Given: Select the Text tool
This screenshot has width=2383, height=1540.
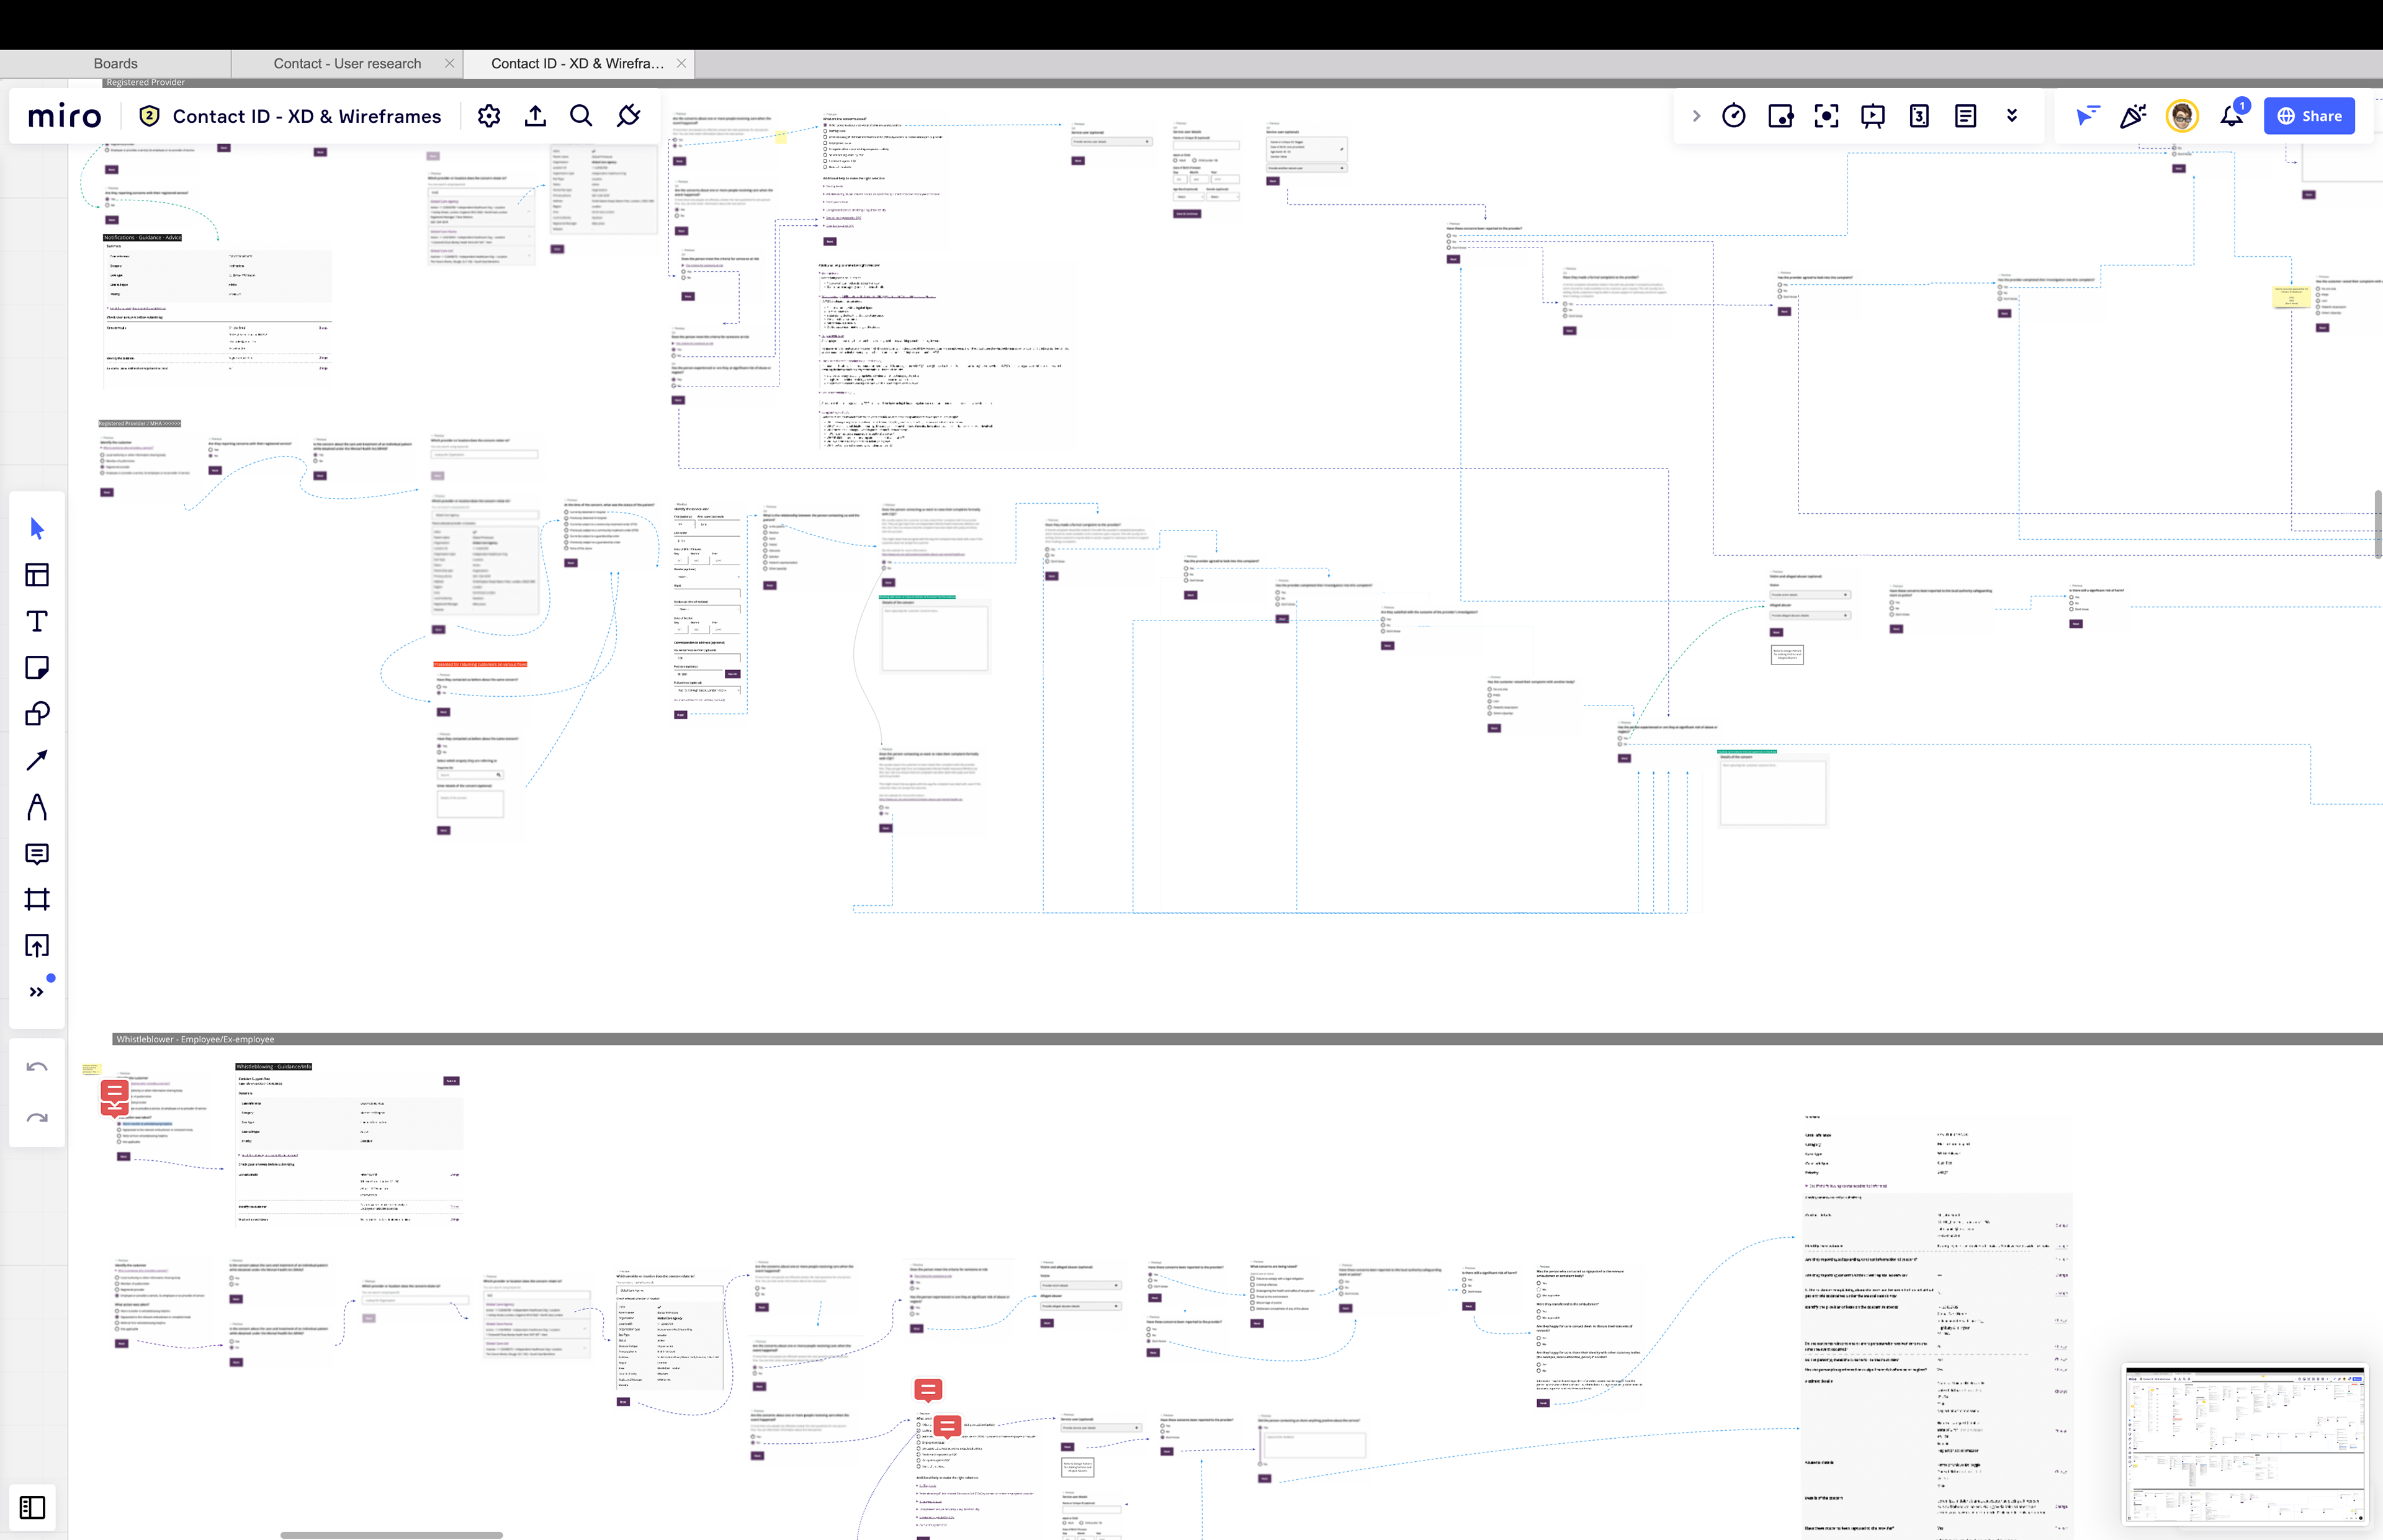Looking at the screenshot, I should coord(37,621).
